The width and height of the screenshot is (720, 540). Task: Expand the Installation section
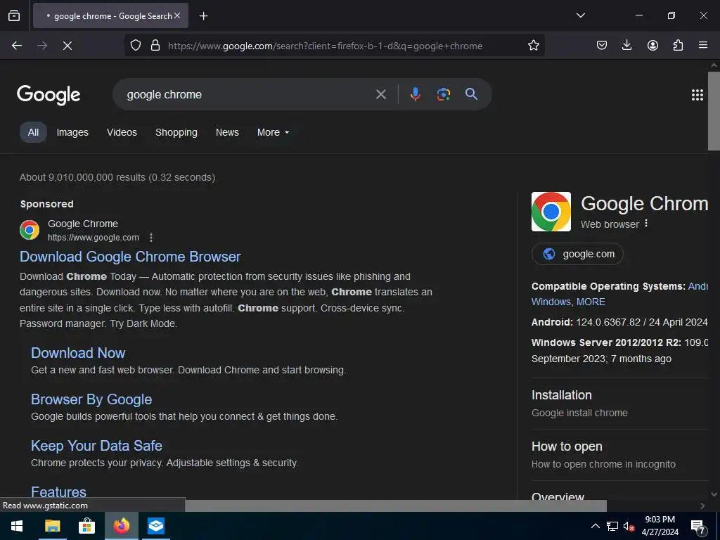point(620,403)
